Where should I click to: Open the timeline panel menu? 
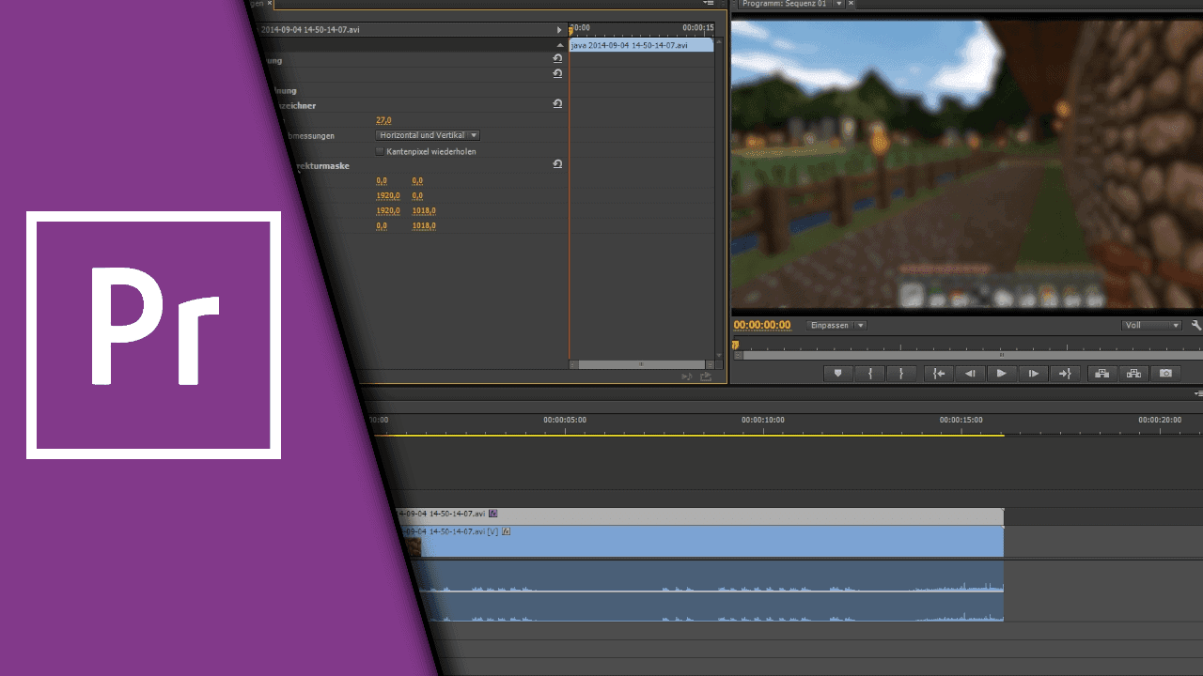pos(1198,394)
